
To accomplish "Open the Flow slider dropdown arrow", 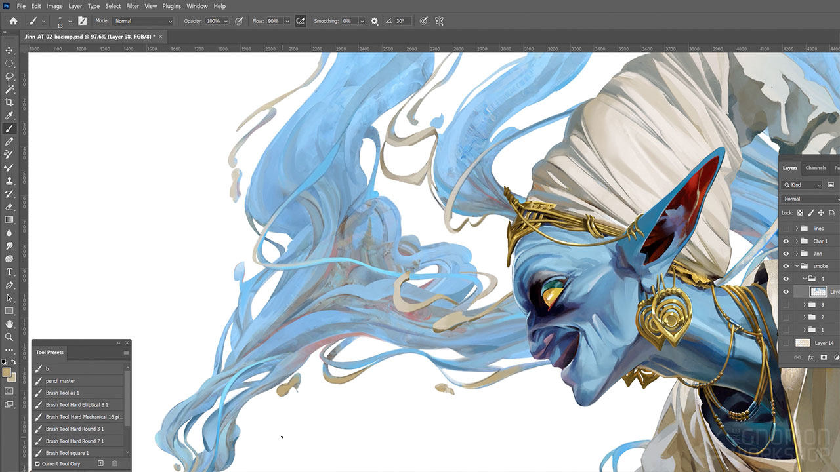I will pos(287,21).
